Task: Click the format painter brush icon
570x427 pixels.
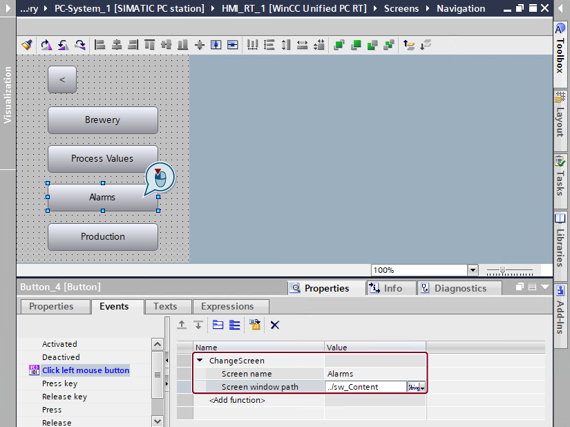Action: 27,45
